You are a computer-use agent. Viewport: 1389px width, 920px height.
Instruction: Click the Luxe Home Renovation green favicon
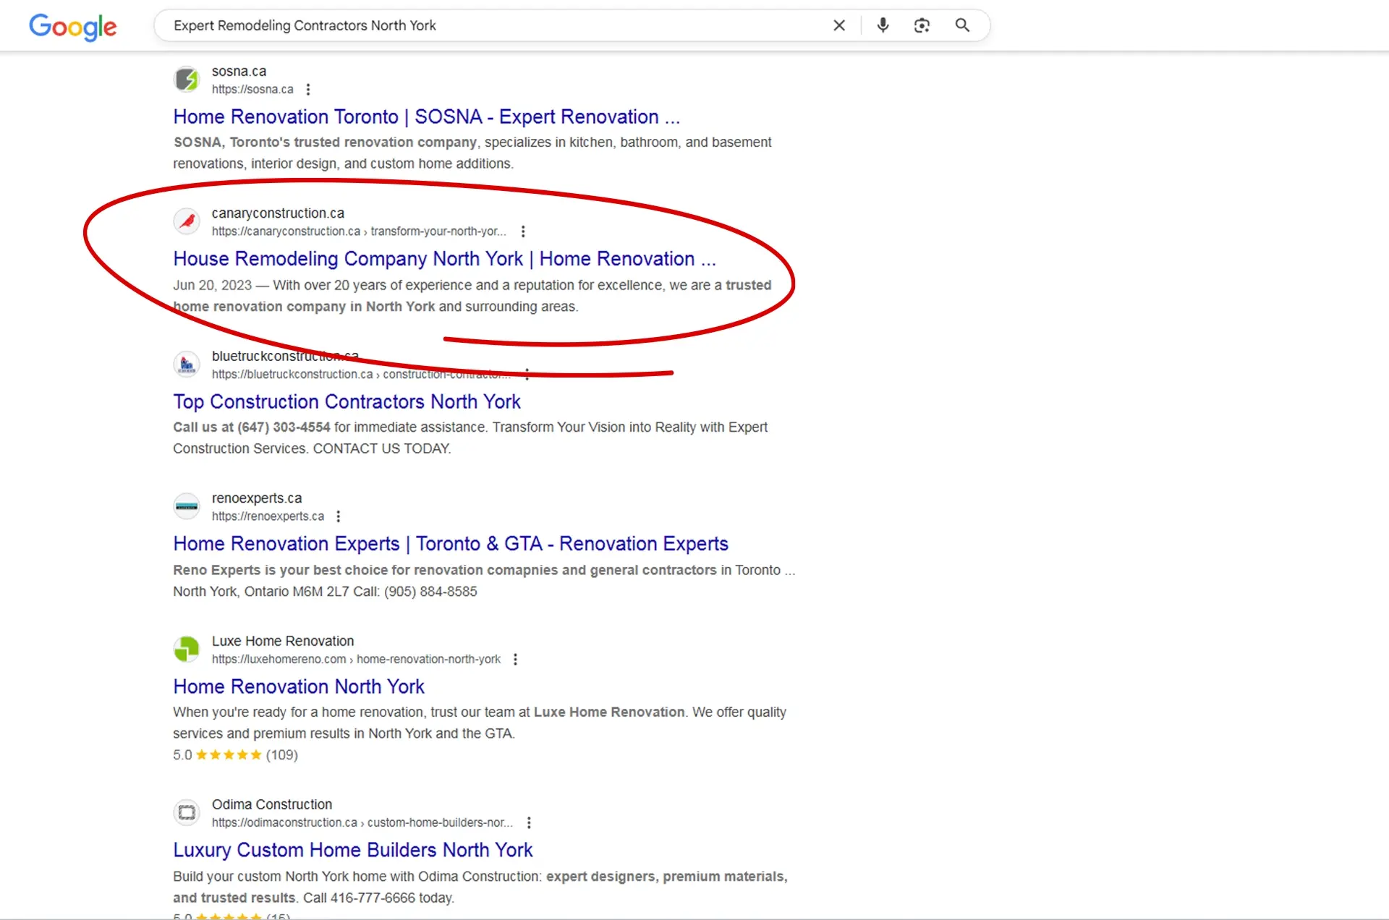187,649
